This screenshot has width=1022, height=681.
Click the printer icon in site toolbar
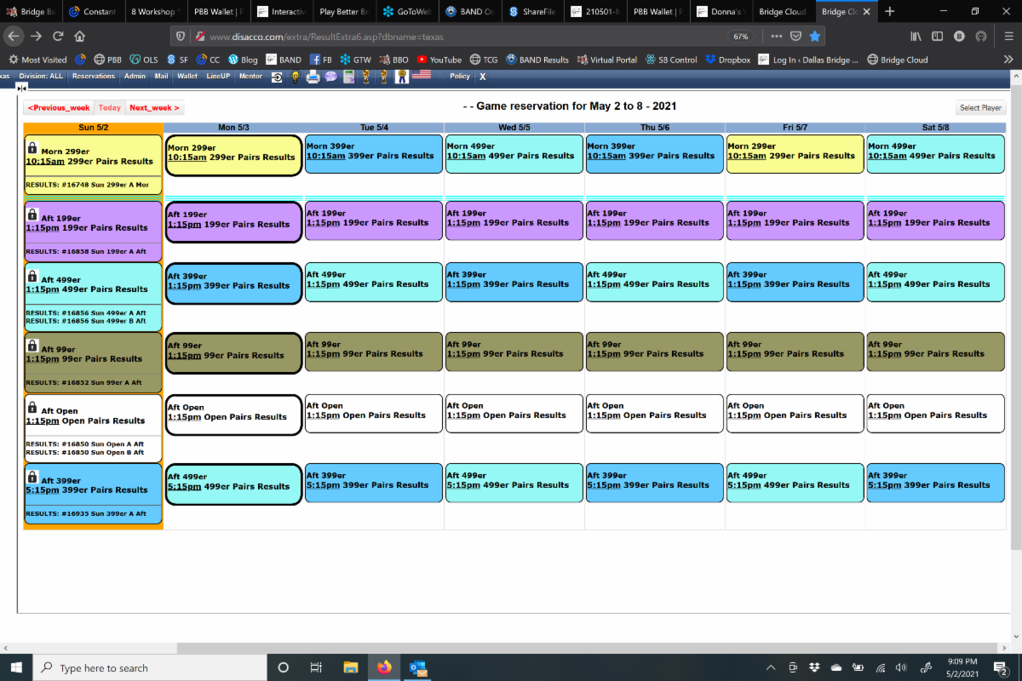click(x=313, y=77)
